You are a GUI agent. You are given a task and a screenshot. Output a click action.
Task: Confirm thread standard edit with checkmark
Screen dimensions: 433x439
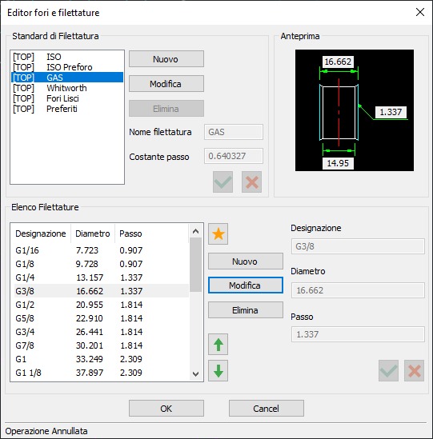click(223, 182)
